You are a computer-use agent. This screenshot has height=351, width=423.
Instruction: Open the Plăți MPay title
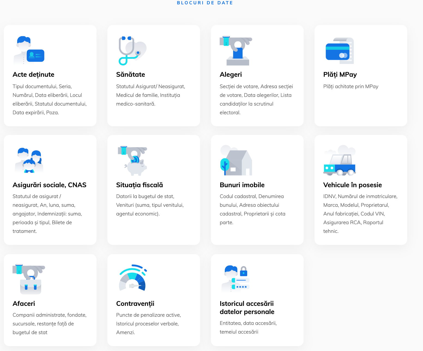coord(340,75)
